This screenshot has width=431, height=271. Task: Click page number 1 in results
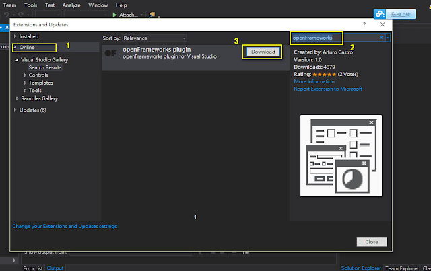click(195, 217)
